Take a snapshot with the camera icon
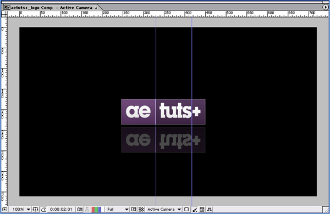330x214 pixels. [80, 210]
